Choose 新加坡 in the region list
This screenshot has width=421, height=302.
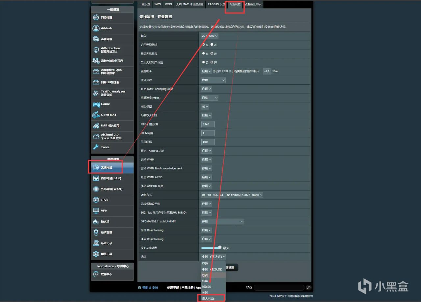(213, 287)
